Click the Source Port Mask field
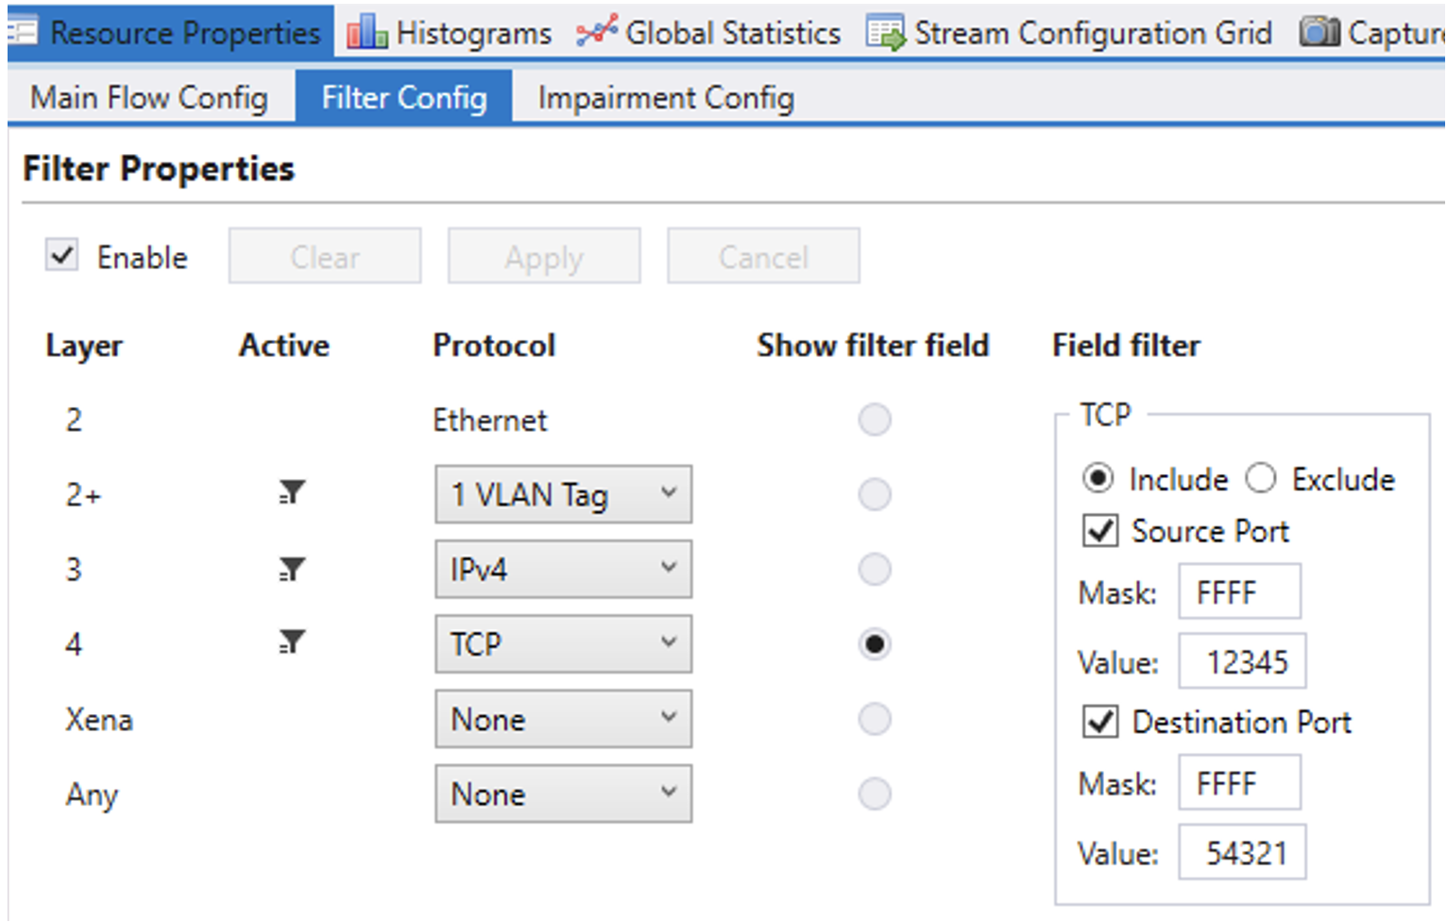This screenshot has width=1447, height=922. tap(1239, 592)
